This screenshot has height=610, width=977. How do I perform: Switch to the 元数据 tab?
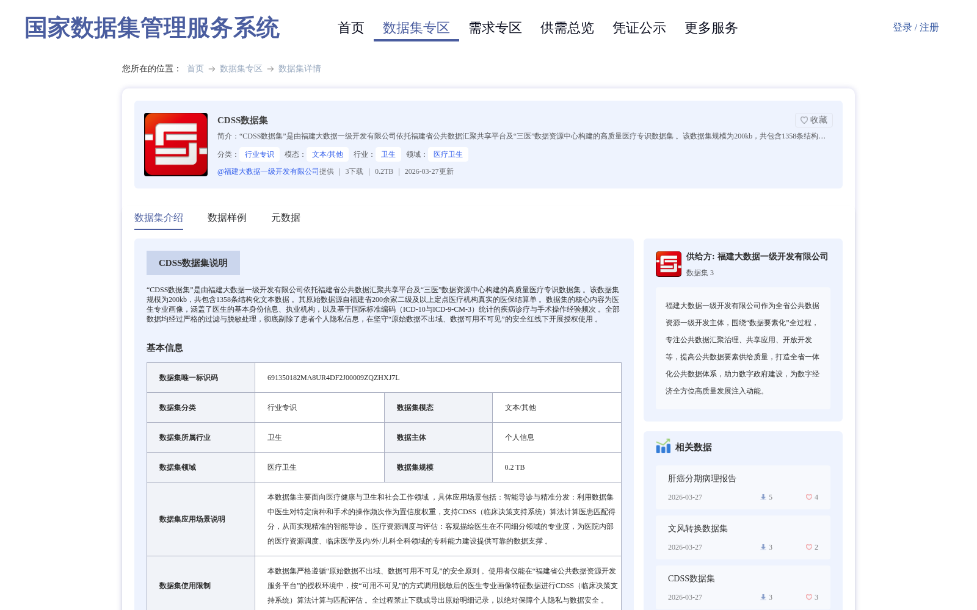point(286,218)
